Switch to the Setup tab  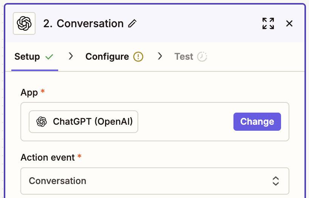click(34, 57)
